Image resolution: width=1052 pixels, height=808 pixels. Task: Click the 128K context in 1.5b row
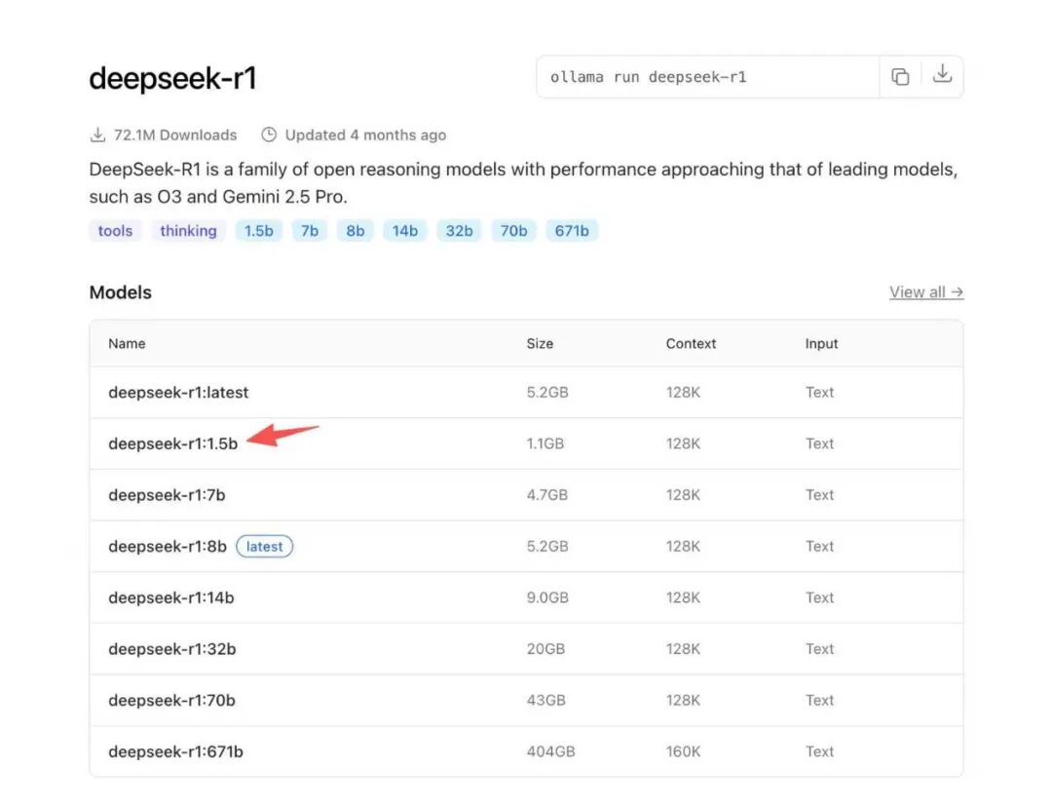[683, 444]
